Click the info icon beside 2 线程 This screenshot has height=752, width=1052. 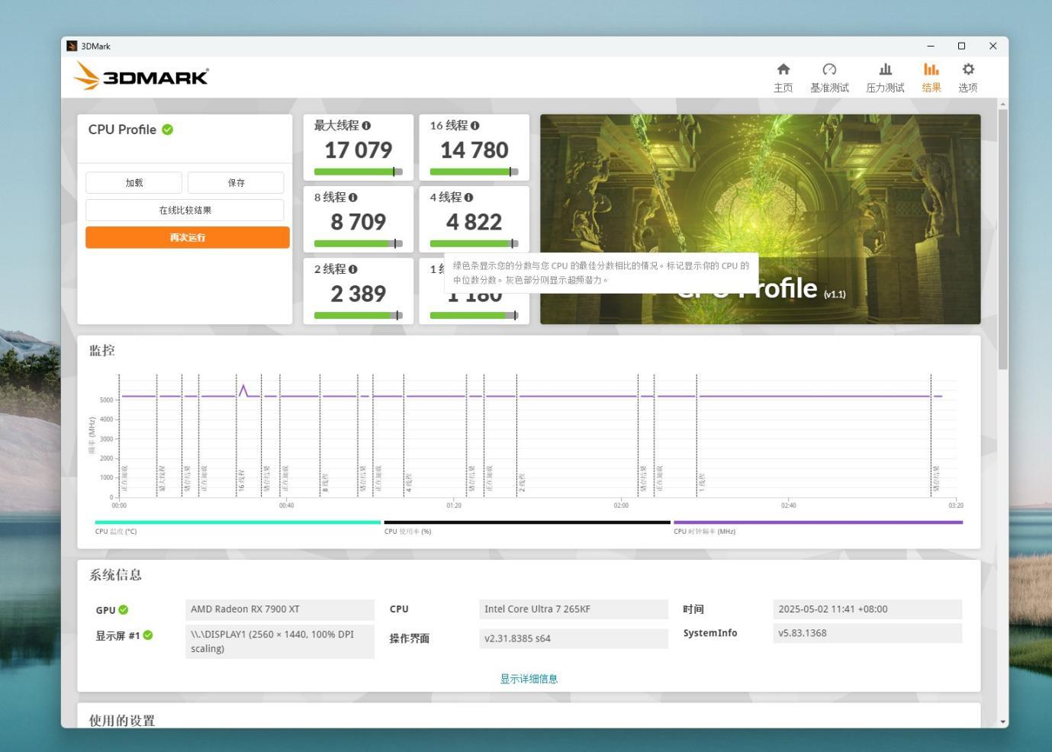click(x=352, y=269)
